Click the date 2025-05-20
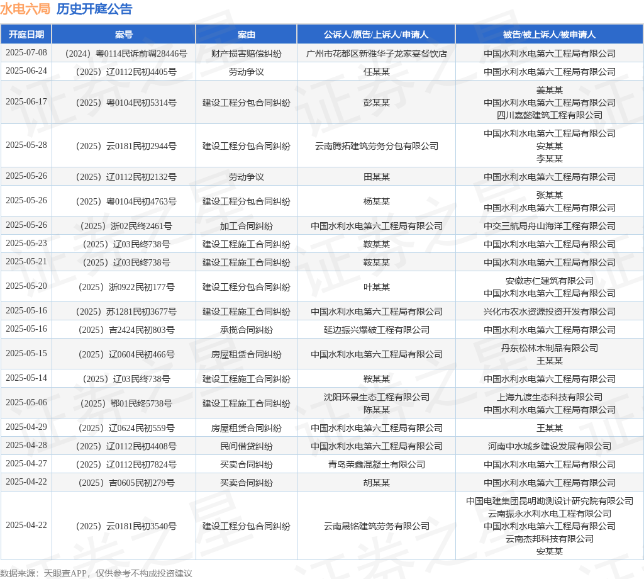 pos(26,286)
